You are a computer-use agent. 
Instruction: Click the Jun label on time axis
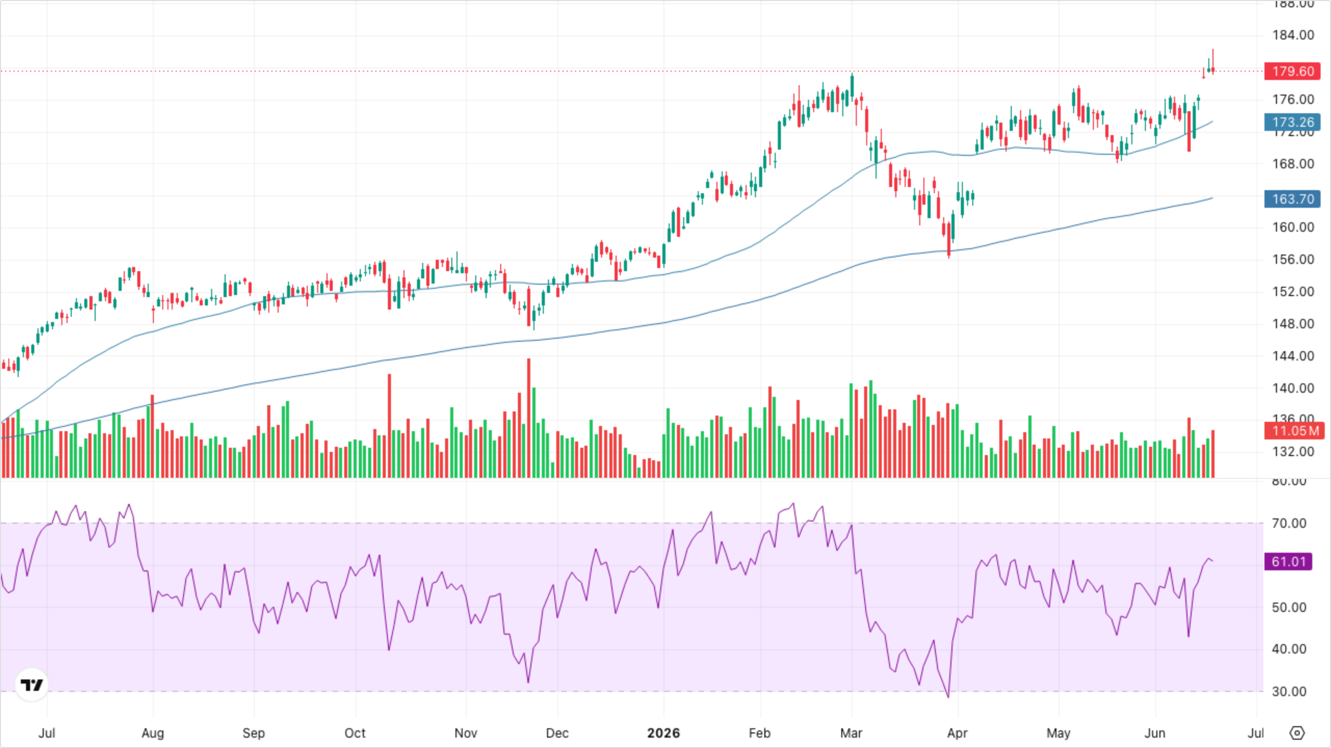1155,733
